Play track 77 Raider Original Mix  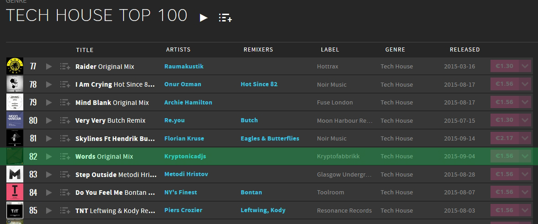[x=49, y=67]
